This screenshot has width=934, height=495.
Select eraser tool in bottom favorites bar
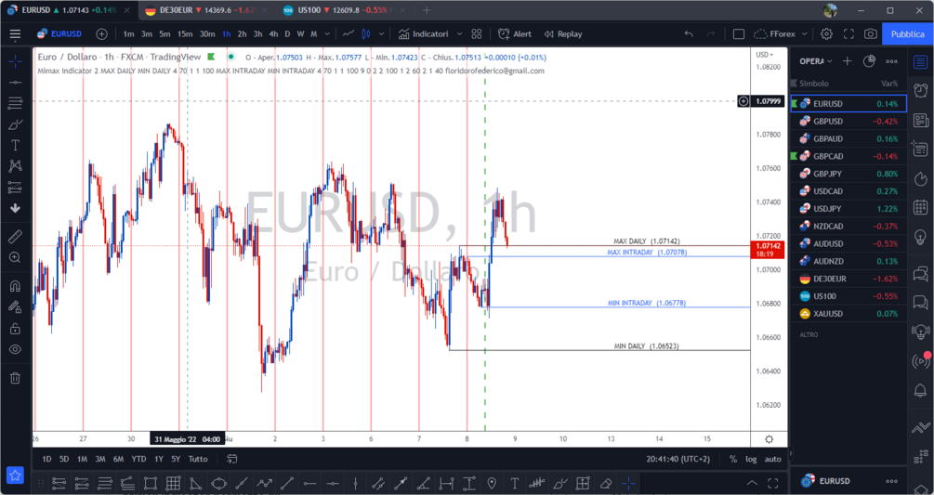[x=606, y=483]
